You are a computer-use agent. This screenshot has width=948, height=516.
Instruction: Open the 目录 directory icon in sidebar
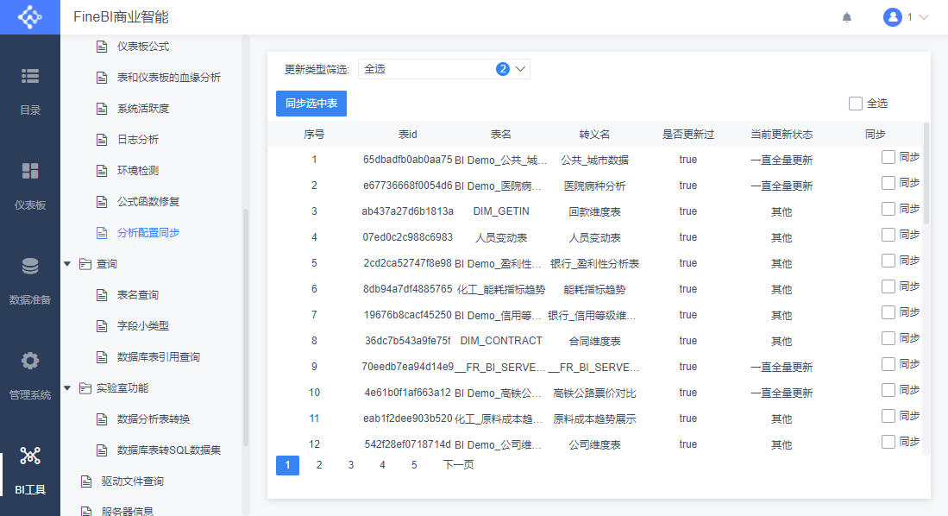coord(29,76)
